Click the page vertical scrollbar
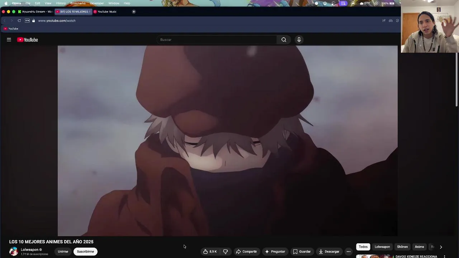This screenshot has height=258, width=459. [456, 79]
